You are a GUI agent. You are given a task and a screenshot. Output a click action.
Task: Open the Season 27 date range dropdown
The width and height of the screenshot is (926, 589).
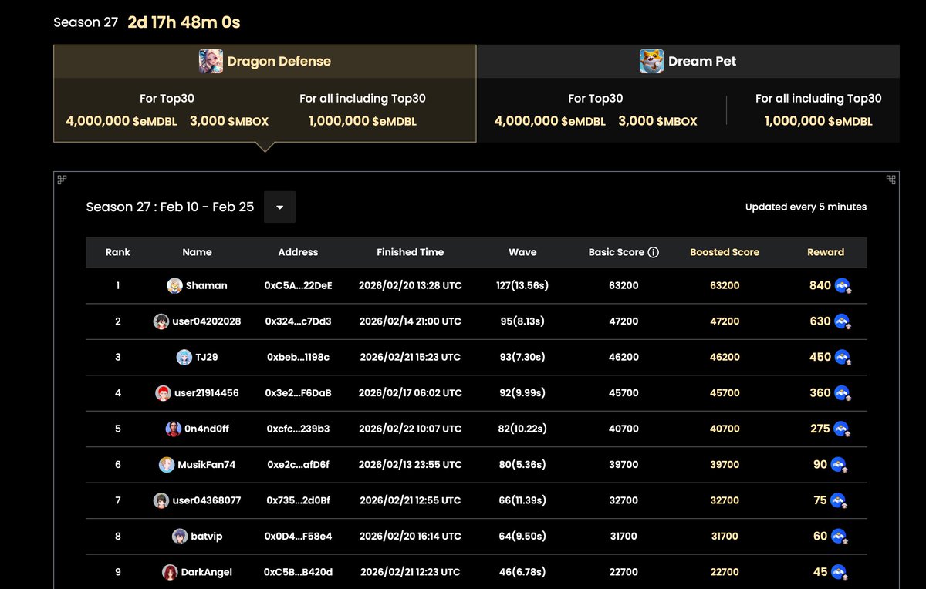[x=279, y=207]
